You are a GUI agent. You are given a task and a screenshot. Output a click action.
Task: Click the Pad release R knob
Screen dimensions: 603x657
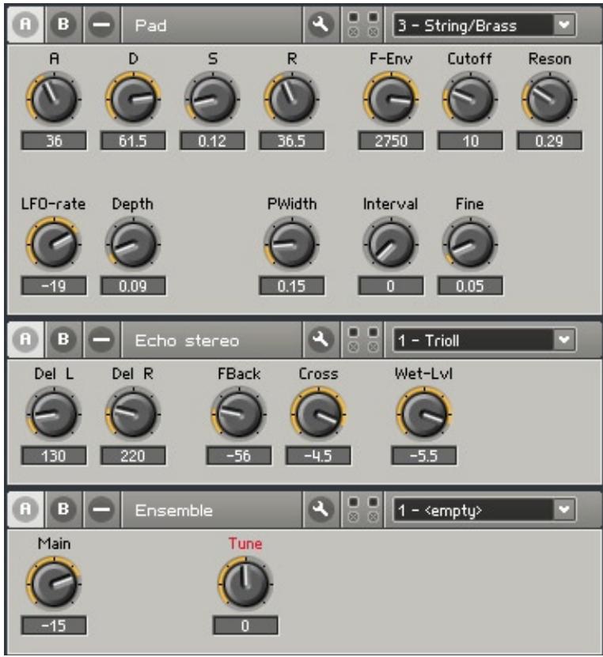point(291,99)
